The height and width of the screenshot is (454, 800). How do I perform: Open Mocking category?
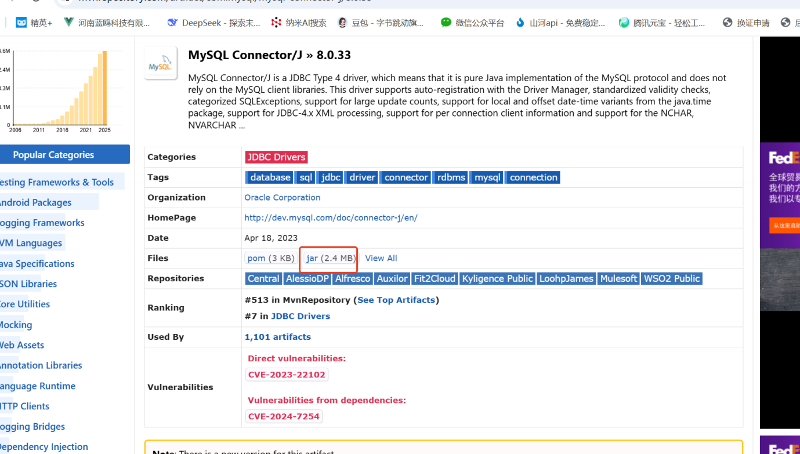16,325
